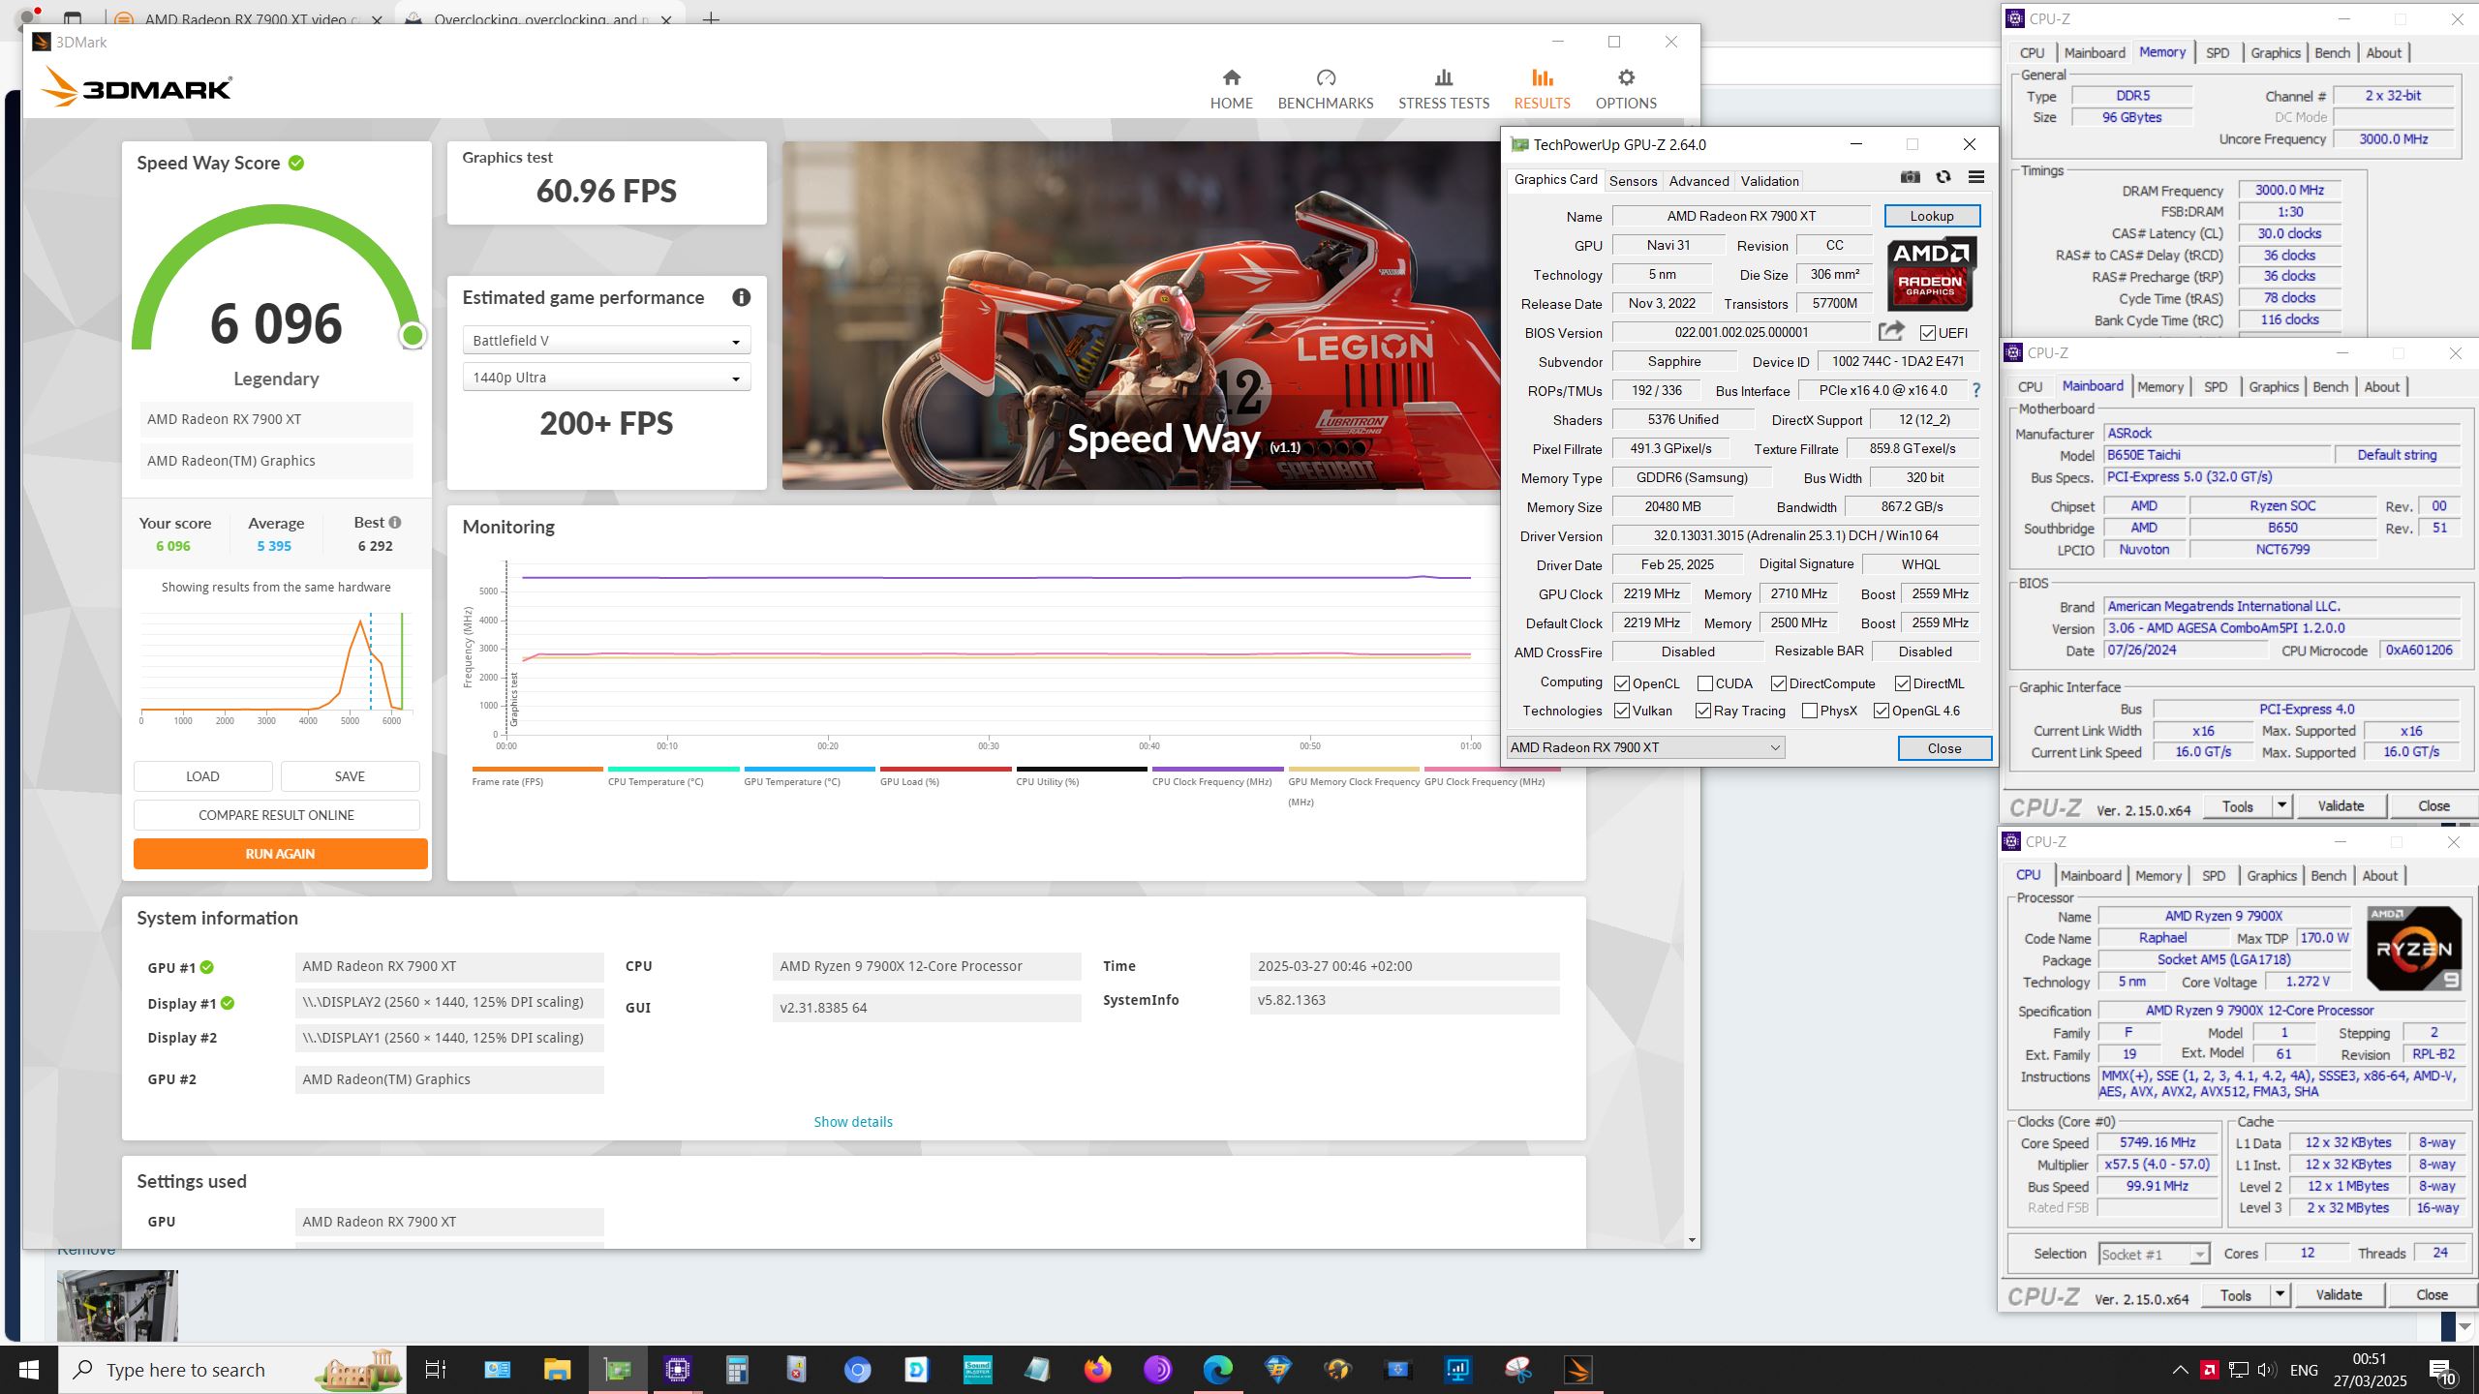Take a GPU-Z screenshot with camera icon
2479x1394 pixels.
click(1910, 177)
